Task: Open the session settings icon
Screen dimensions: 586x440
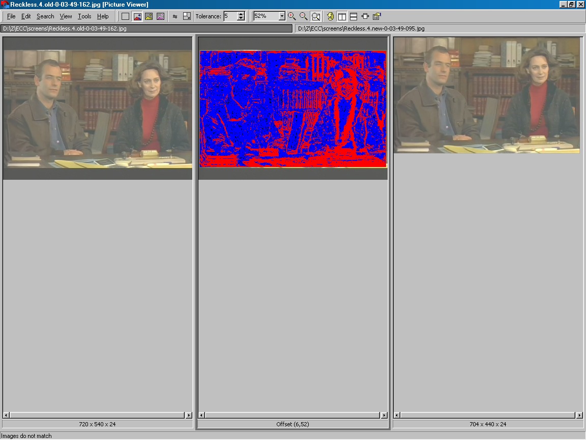Action: (x=377, y=16)
